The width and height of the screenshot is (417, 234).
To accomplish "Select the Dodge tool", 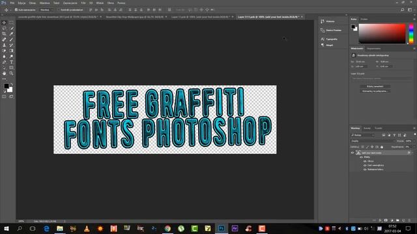I will coord(12,57).
